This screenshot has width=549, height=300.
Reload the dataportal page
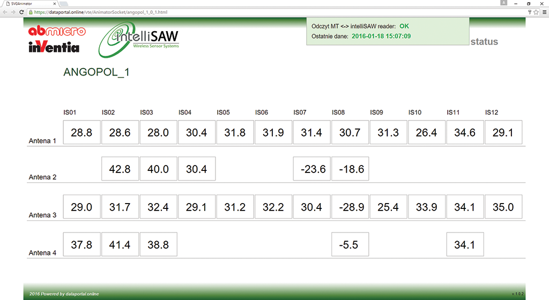(22, 11)
